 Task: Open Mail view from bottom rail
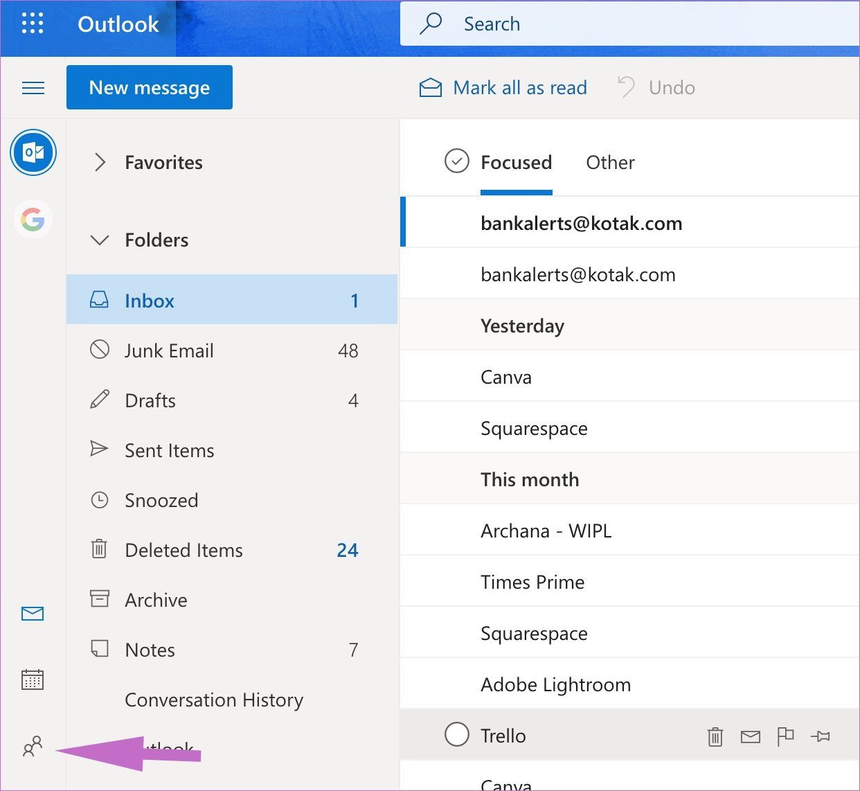pos(33,614)
